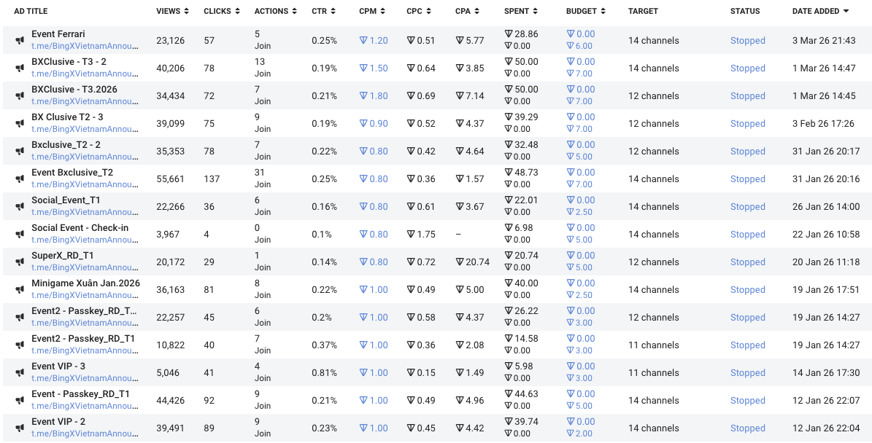Open the BX Clusive T2 - 3 ad title
The image size is (872, 443).
click(x=67, y=117)
